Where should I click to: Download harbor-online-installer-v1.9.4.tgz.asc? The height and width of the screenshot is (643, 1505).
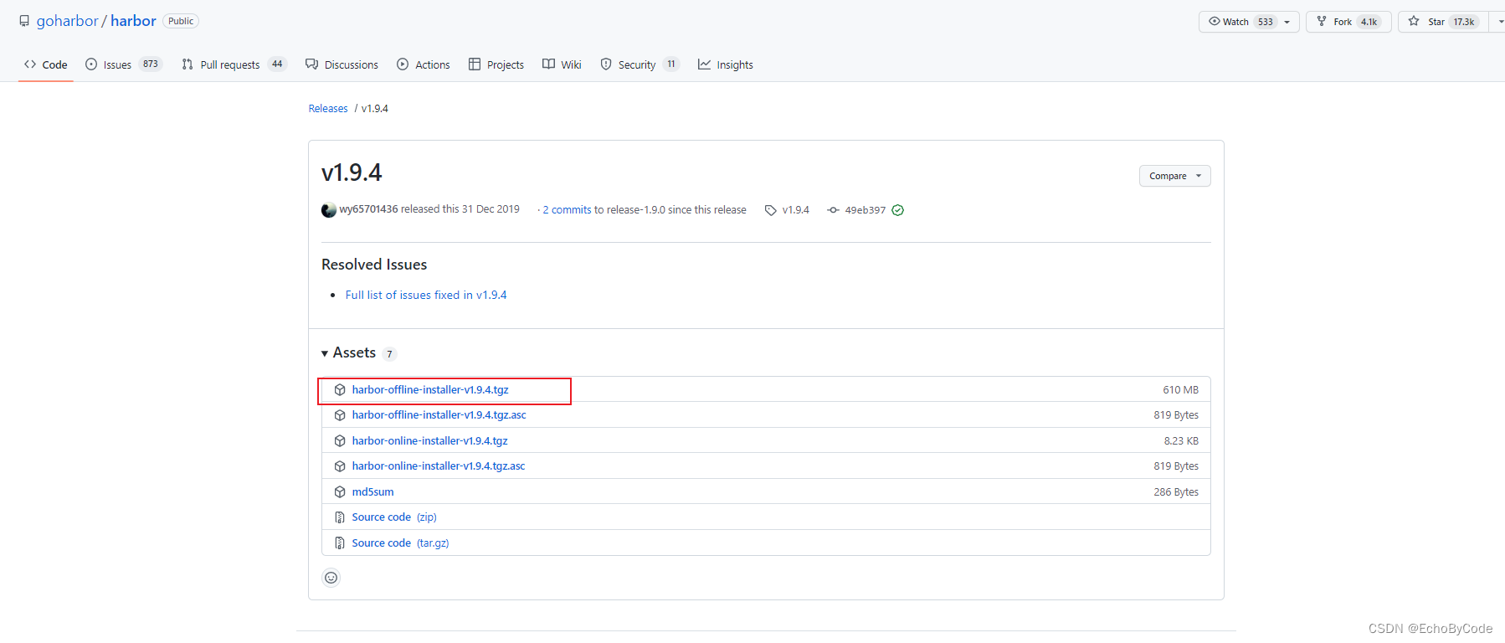tap(439, 466)
